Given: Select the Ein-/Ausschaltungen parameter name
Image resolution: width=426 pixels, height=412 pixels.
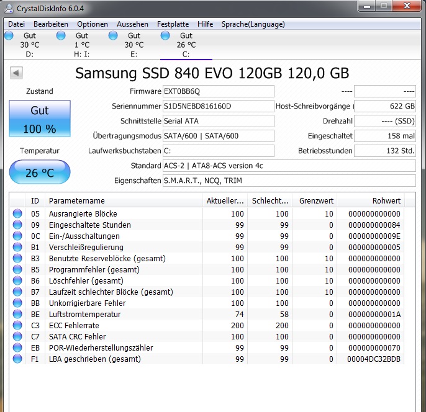Looking at the screenshot, I should point(84,236).
